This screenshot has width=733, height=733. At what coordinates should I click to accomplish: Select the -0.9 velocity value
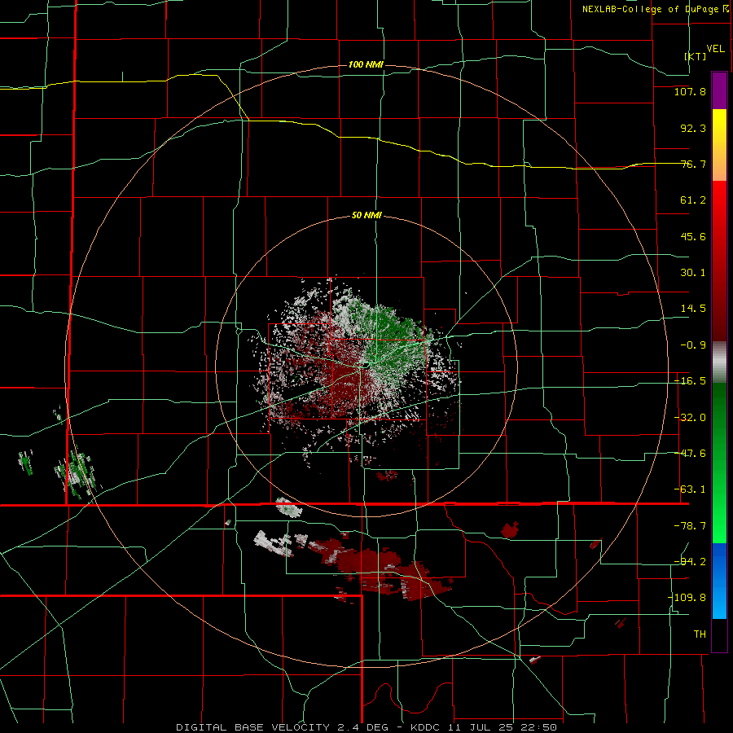tap(693, 345)
